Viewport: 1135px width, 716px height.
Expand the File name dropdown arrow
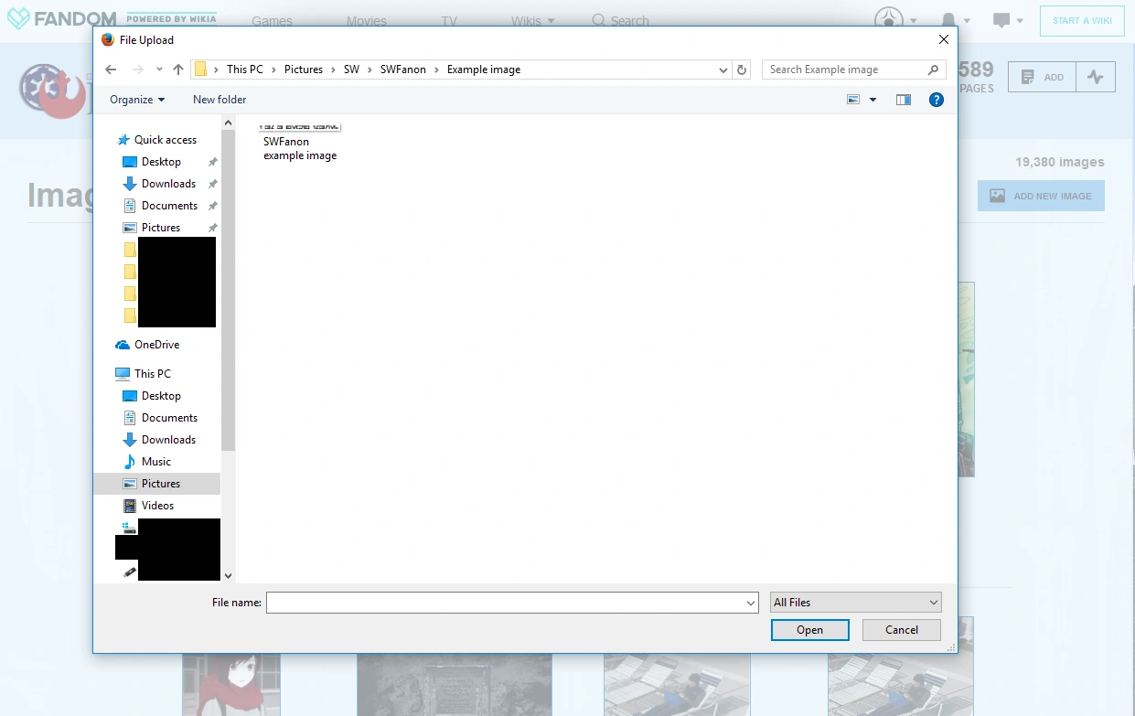point(751,603)
